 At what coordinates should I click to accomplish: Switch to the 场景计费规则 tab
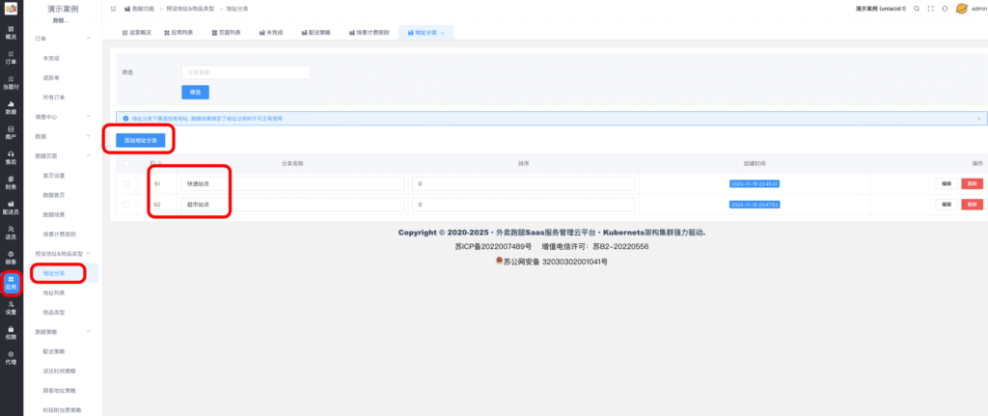pyautogui.click(x=369, y=33)
